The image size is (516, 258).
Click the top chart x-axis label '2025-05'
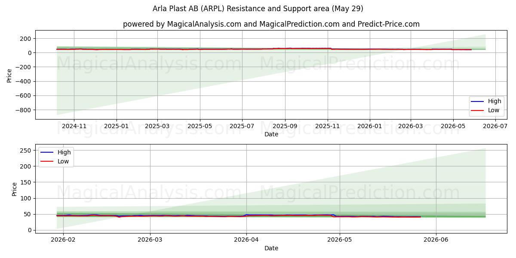coord(200,126)
